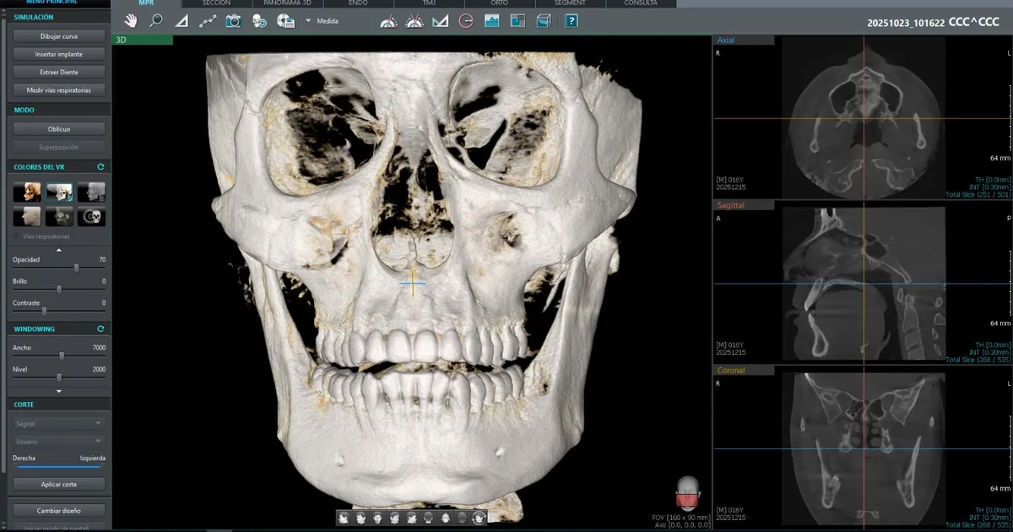Collapse options with up arrow above Opacidad

pyautogui.click(x=59, y=250)
